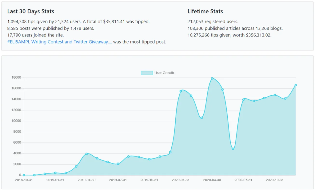Screen dimensions: 315x190
Task: Click the data point above 2019-04-30
Action: tap(86, 154)
